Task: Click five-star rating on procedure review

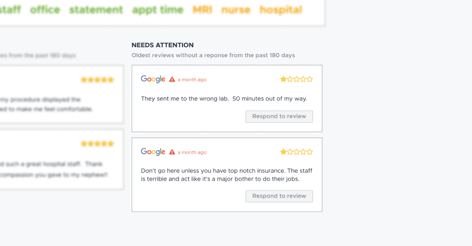Action: pyautogui.click(x=97, y=80)
